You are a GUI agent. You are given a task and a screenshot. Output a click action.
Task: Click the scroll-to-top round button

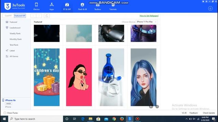(x=157, y=107)
